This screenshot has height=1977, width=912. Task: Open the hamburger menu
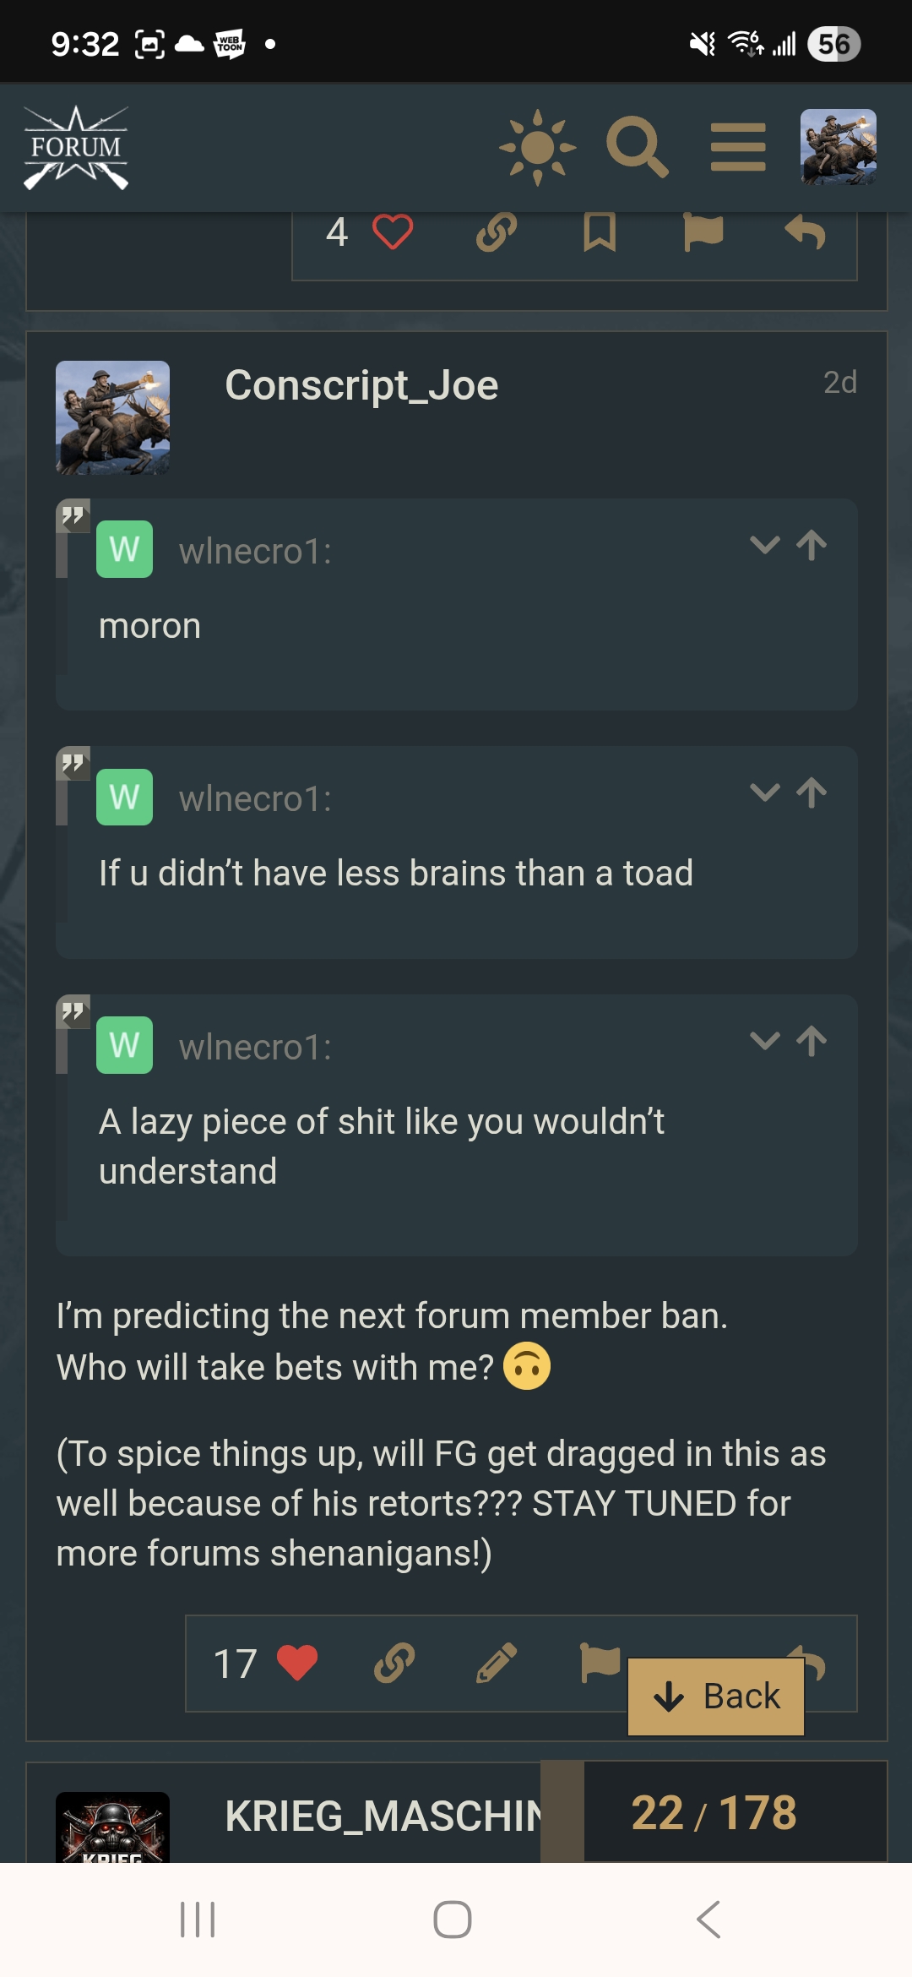pyautogui.click(x=738, y=148)
